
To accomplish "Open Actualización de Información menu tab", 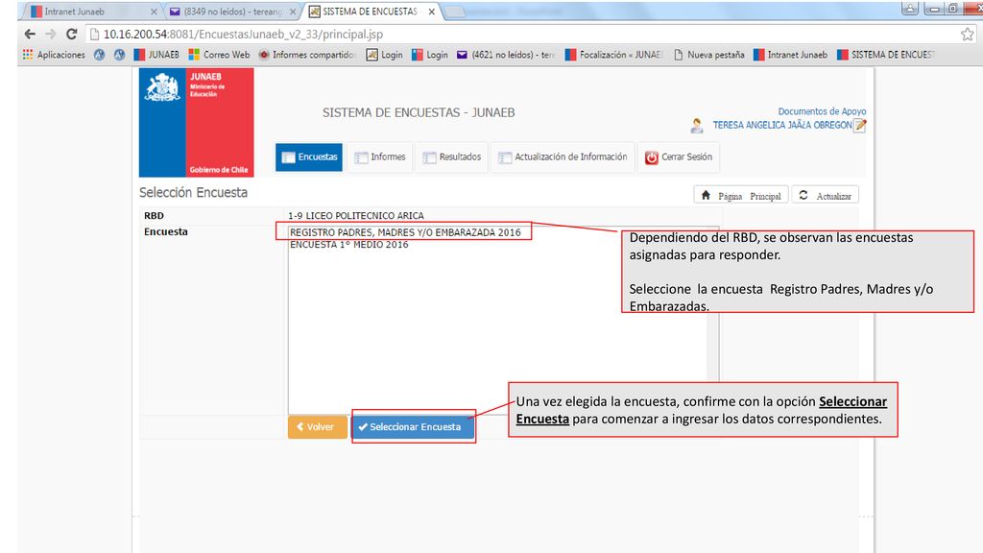I will pyautogui.click(x=563, y=156).
